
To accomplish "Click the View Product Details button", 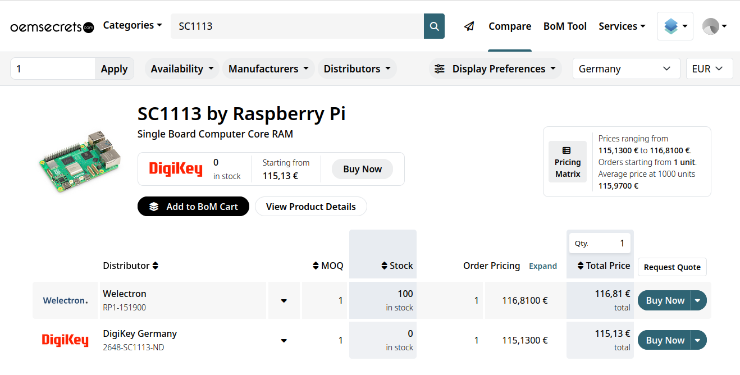I will [x=310, y=207].
